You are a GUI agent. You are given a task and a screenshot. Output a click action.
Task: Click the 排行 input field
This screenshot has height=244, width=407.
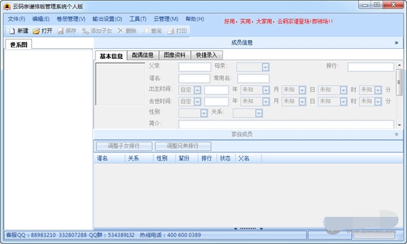click(x=370, y=67)
